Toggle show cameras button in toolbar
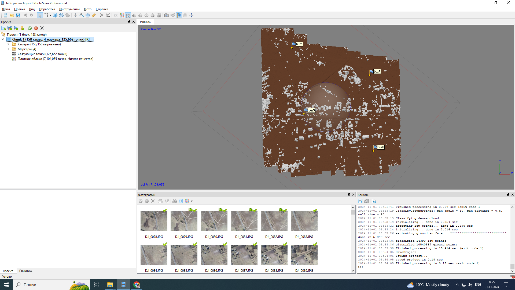This screenshot has width=515, height=290. (x=166, y=15)
